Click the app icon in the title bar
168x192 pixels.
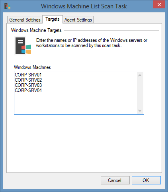coord(7,6)
